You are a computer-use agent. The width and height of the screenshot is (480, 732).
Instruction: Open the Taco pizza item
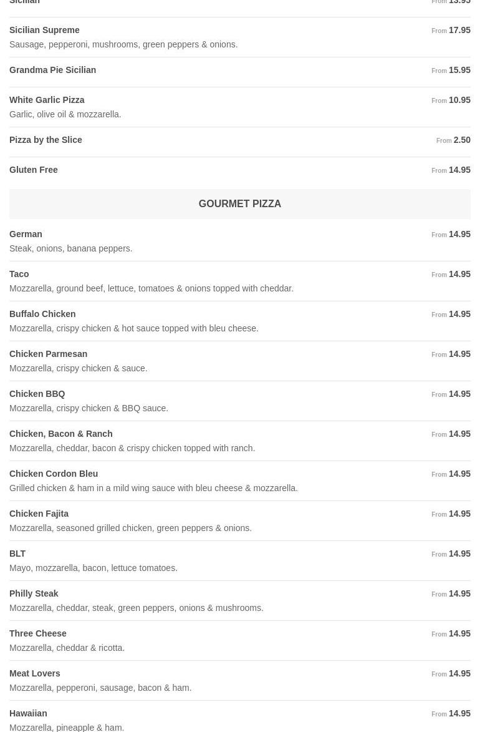click(19, 274)
